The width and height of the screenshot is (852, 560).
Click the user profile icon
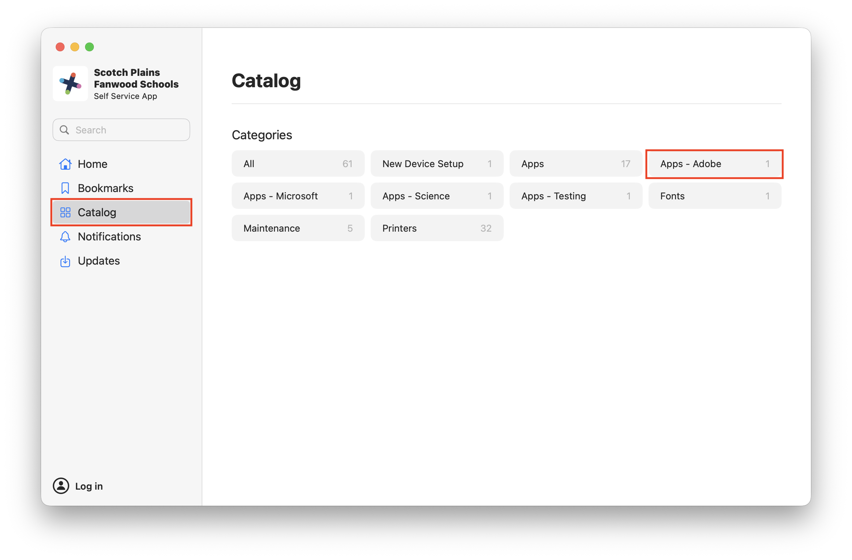pos(61,486)
